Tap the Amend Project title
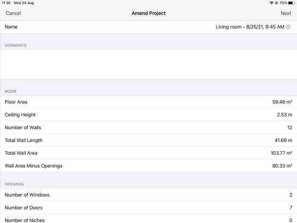This screenshot has width=297, height=223. [x=148, y=13]
